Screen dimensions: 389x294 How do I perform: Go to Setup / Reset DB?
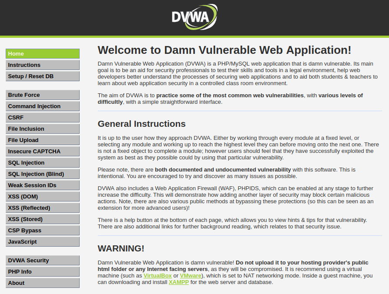click(43, 76)
